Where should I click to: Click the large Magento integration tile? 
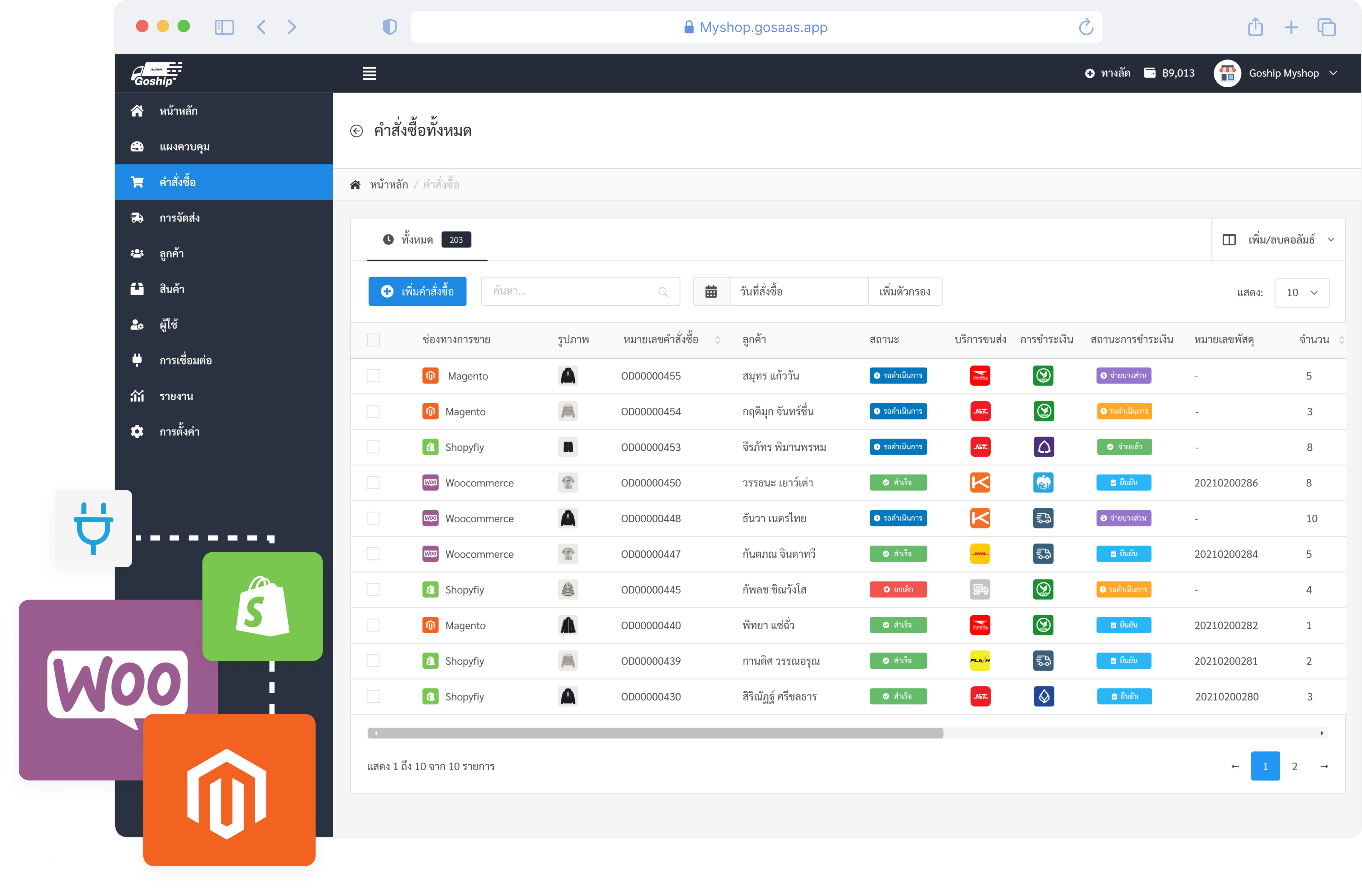[229, 790]
